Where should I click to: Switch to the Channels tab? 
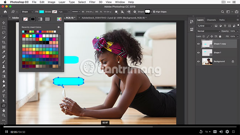pyautogui.click(x=211, y=20)
